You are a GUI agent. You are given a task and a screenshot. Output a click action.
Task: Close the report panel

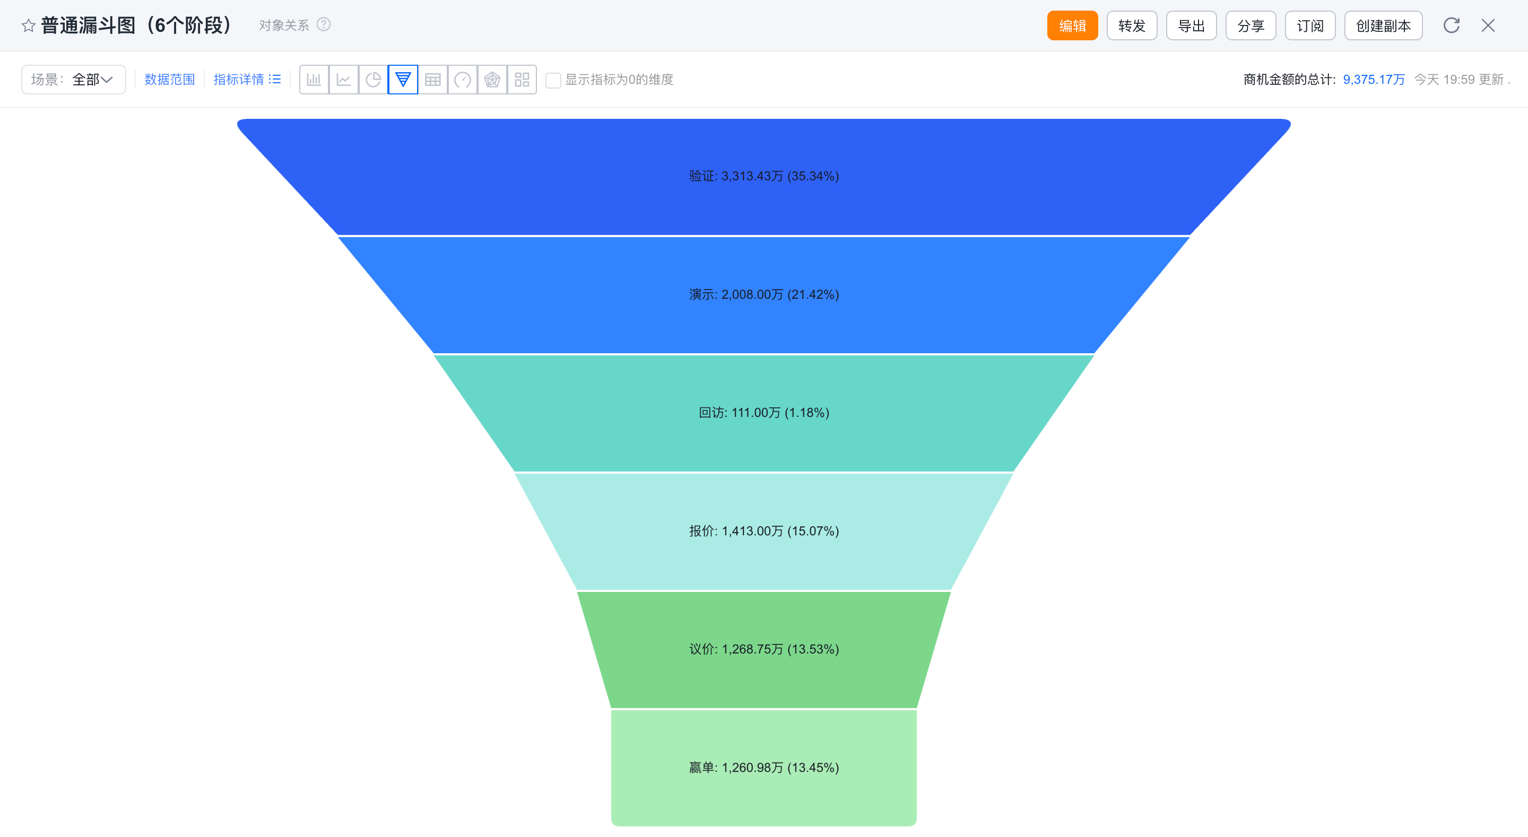[x=1488, y=25]
